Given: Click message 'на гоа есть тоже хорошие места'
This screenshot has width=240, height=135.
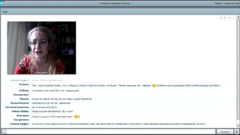Looking at the screenshot, I should 119,124.
